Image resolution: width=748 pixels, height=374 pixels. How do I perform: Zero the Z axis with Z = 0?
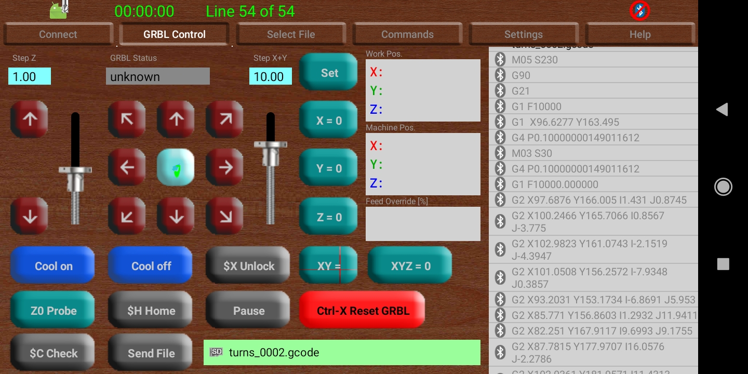329,217
